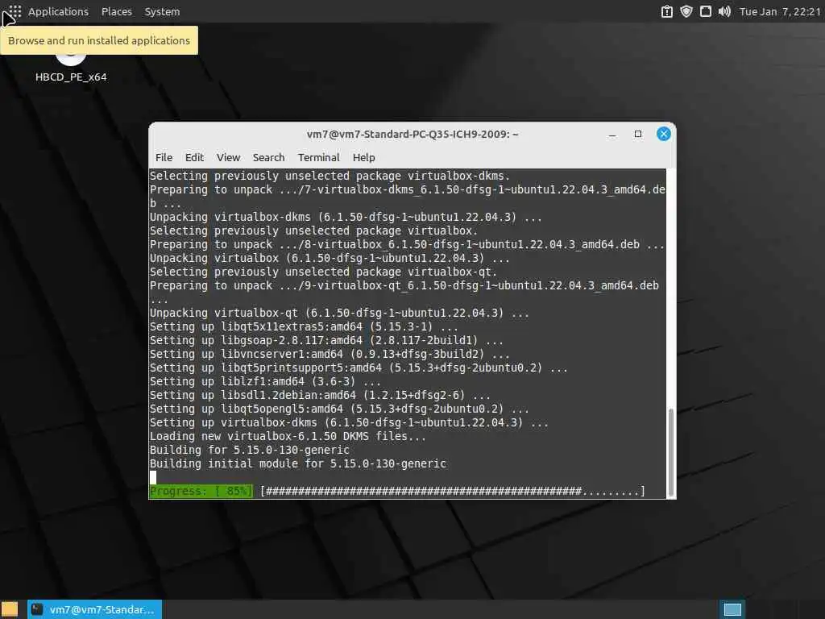Image resolution: width=825 pixels, height=619 pixels.
Task: Click the shield security icon in tray
Action: click(x=686, y=11)
